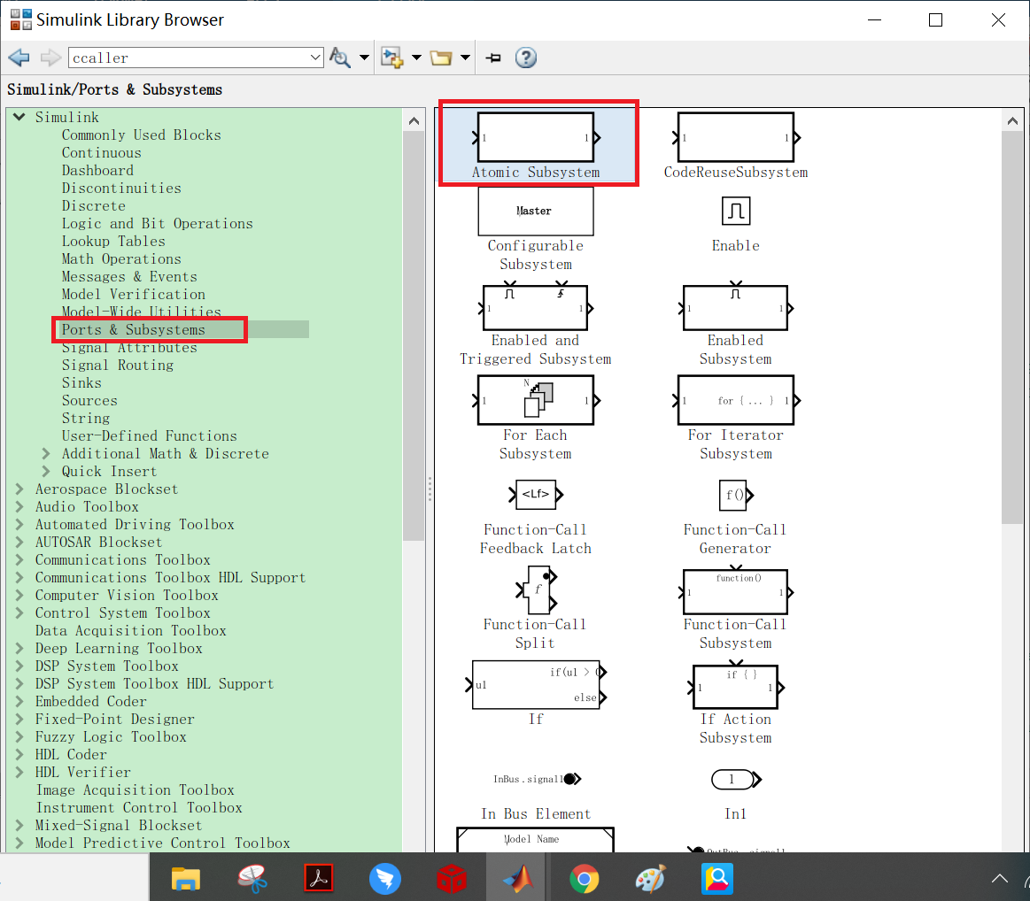This screenshot has height=901, width=1030.
Task: Open the Discontinuities library
Action: tap(121, 188)
